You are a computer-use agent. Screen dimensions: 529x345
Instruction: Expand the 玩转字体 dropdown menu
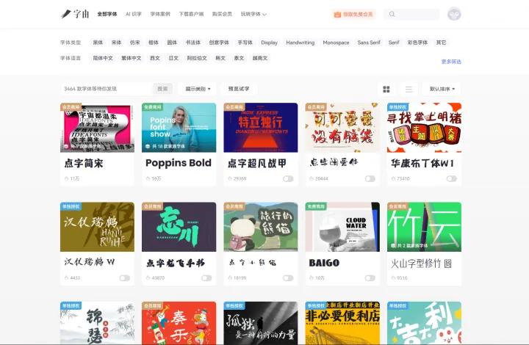[253, 14]
